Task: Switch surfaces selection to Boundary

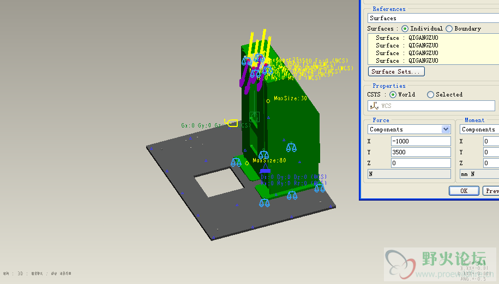Action: pyautogui.click(x=449, y=28)
